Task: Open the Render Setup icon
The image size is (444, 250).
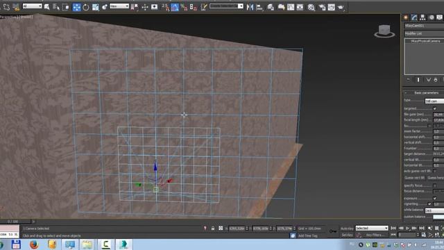Action: coord(322,7)
